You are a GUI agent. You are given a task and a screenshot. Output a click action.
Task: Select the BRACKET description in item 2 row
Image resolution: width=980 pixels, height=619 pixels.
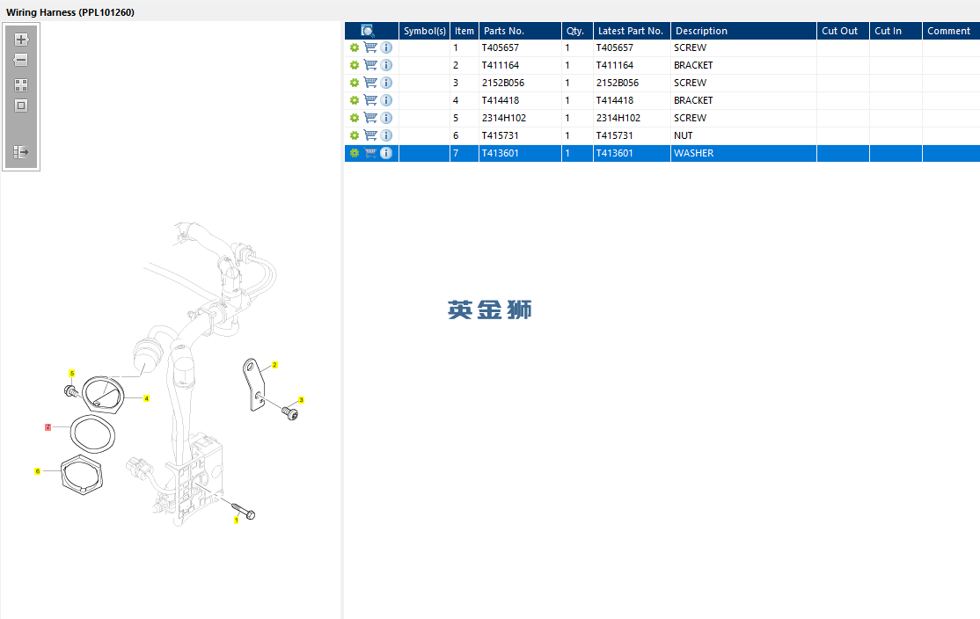(x=743, y=65)
